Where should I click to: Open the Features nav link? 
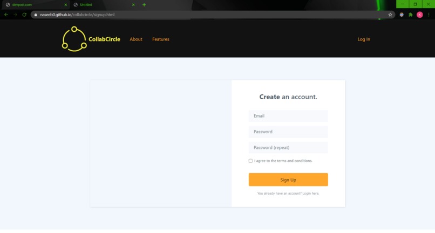point(161,39)
